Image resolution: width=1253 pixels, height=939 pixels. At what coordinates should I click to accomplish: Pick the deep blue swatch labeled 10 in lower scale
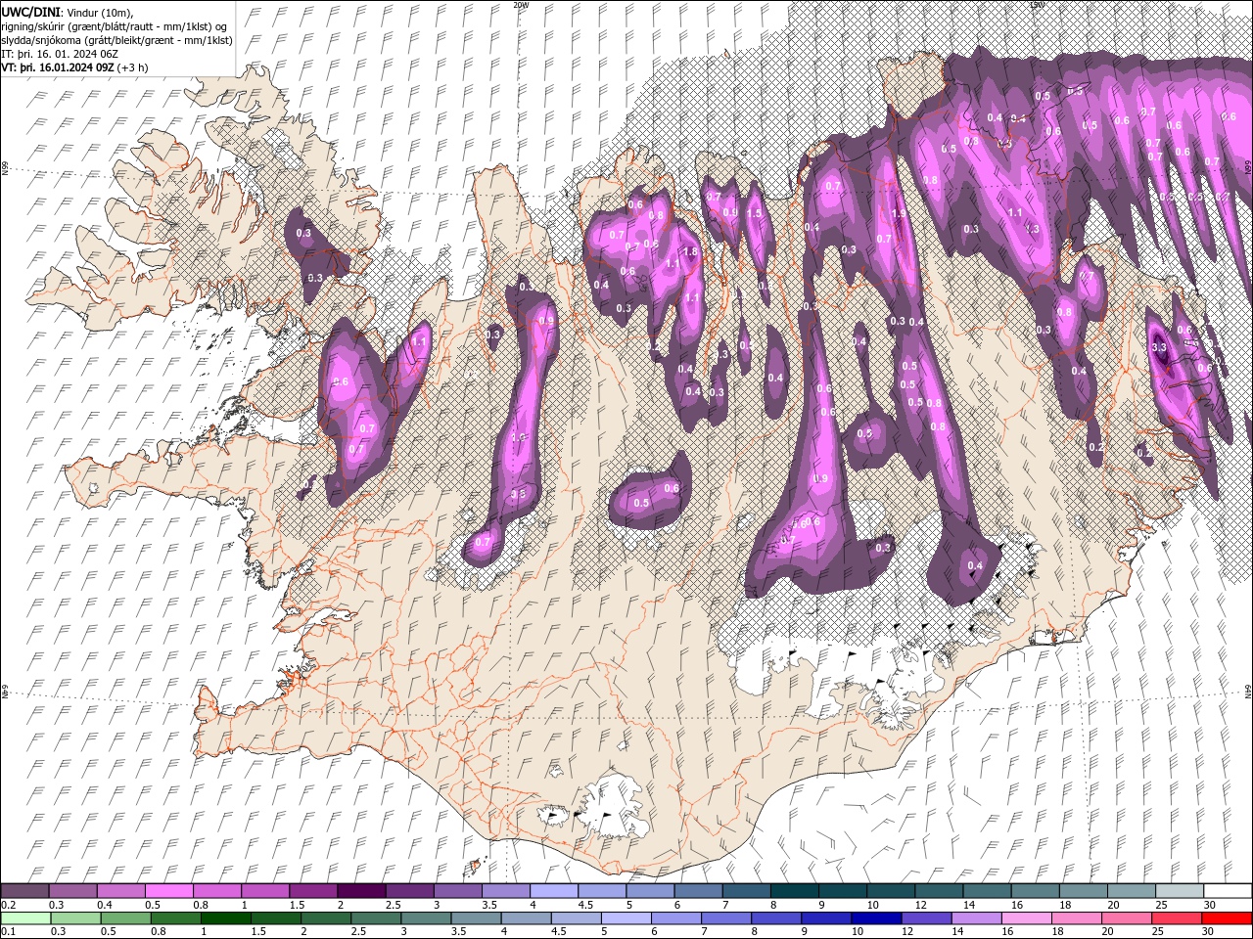(x=876, y=918)
